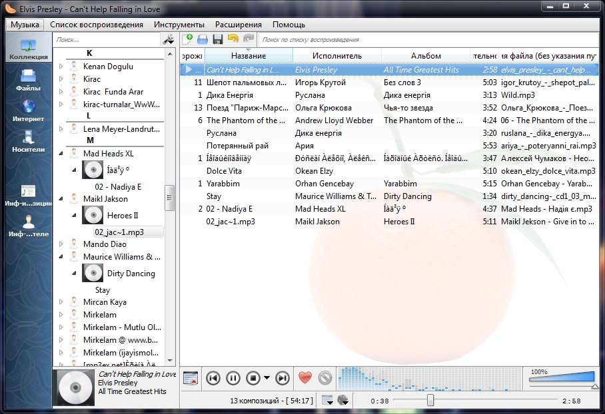Click the yellow undo arrow icon
605x414 pixels.
click(233, 40)
